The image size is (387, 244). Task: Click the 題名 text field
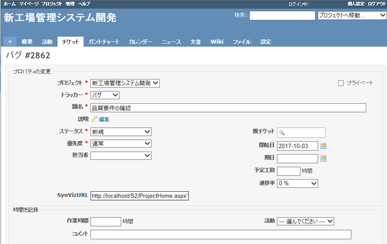point(228,108)
